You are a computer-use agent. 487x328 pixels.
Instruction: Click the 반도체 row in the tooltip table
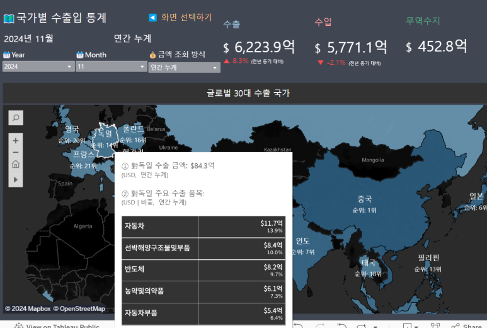[x=203, y=271]
